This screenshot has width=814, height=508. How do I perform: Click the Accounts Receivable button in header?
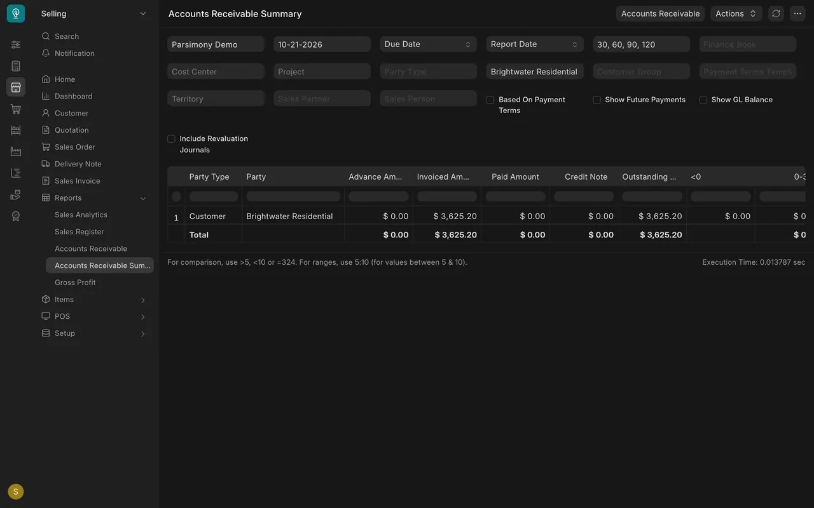pos(660,13)
